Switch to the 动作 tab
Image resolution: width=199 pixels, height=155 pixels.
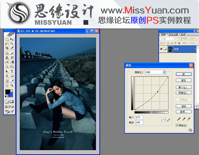coord(183,35)
